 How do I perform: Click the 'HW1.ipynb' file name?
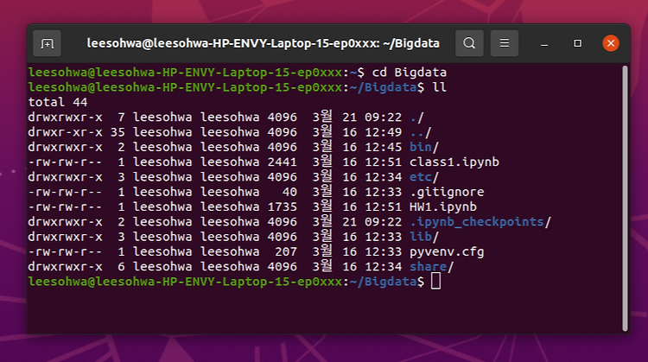[443, 206]
